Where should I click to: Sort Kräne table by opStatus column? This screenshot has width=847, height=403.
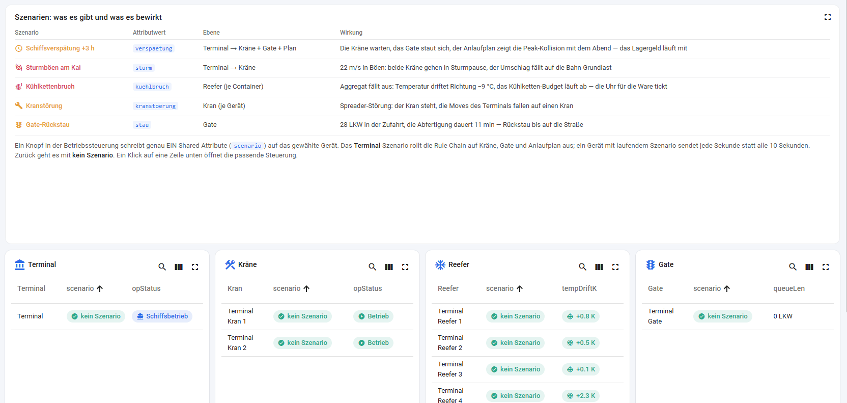(x=368, y=288)
